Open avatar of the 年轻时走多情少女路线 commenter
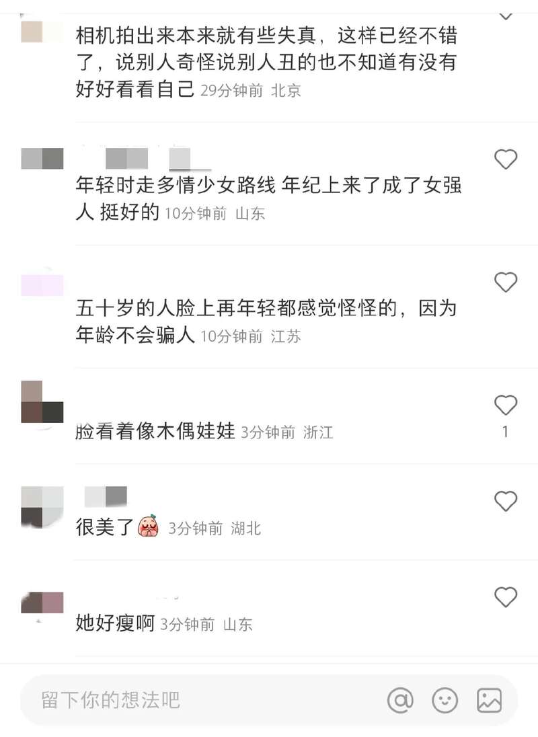Viewport: 538px width, 737px height. (x=42, y=158)
